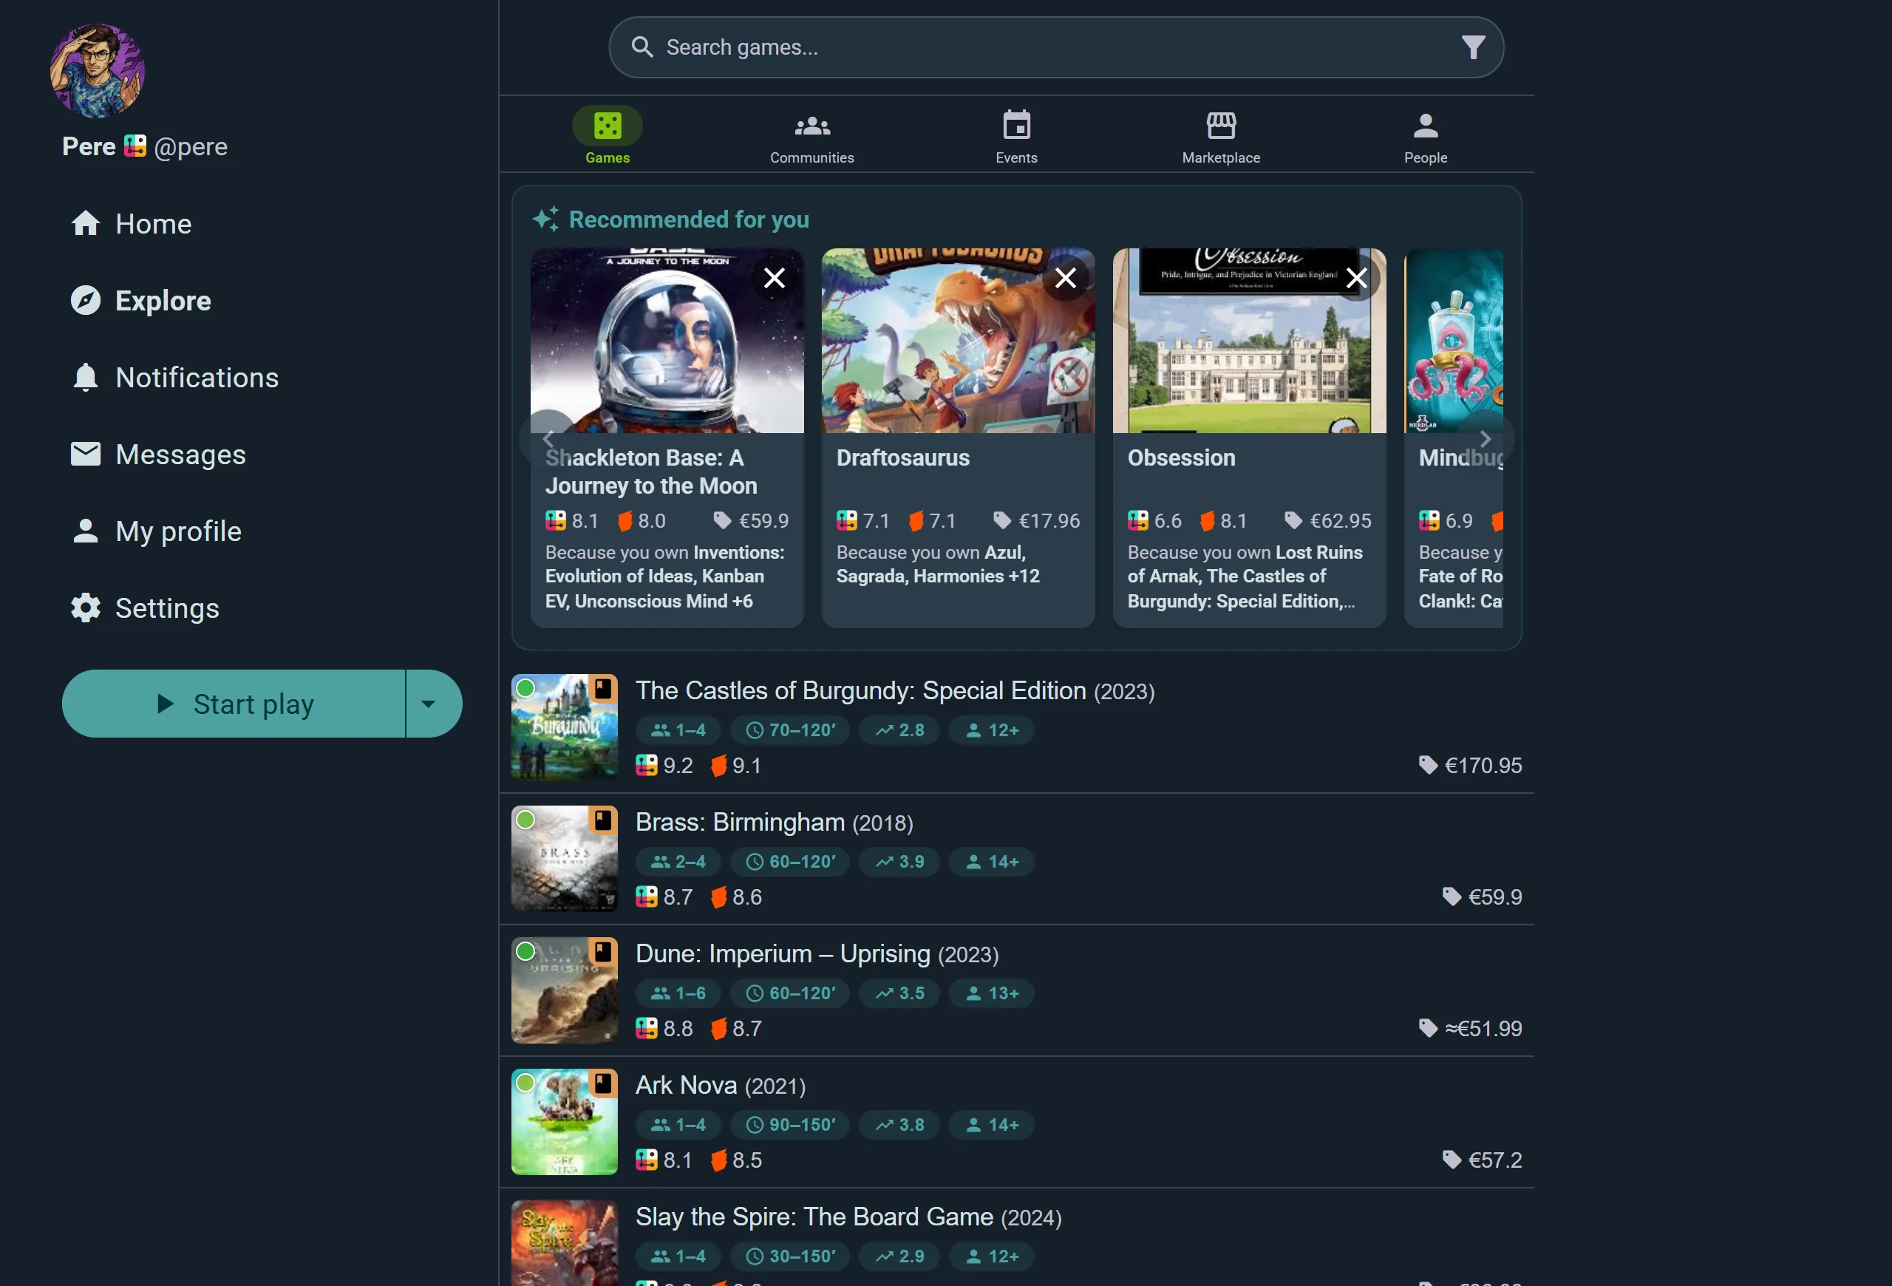Click the Pere profile avatar
The image size is (1892, 1286).
pos(97,71)
